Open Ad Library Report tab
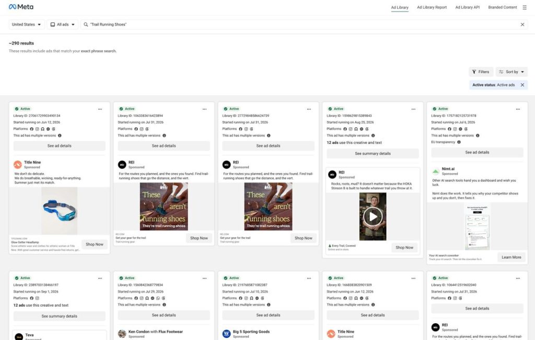Screen dimensions: 535x340 432,7
